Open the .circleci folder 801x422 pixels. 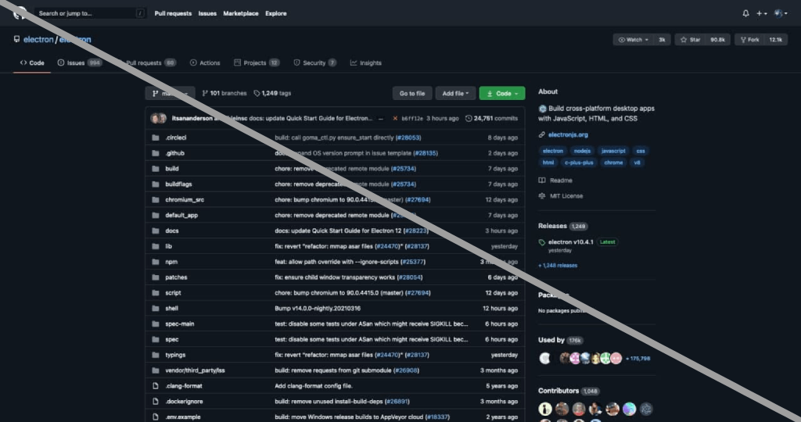(176, 138)
